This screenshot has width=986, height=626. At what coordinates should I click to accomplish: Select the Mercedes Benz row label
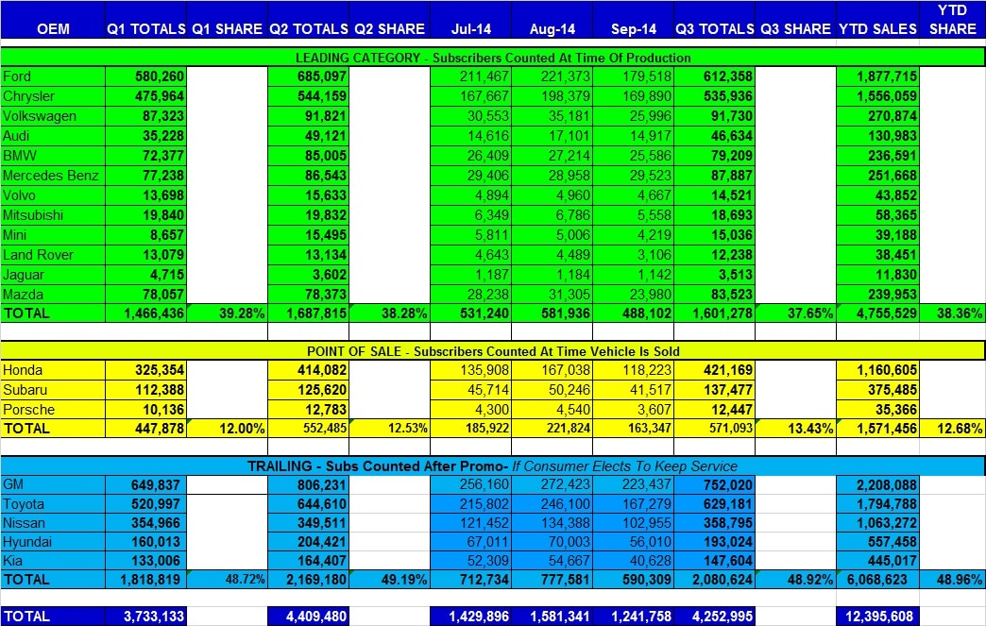pyautogui.click(x=53, y=176)
